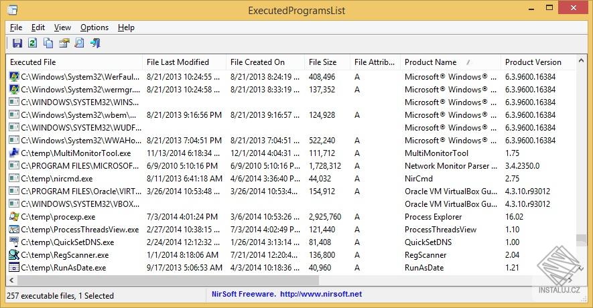Screen dimensions: 593x308
Task: Click the Copy Selected Items icon
Action: [x=48, y=43]
